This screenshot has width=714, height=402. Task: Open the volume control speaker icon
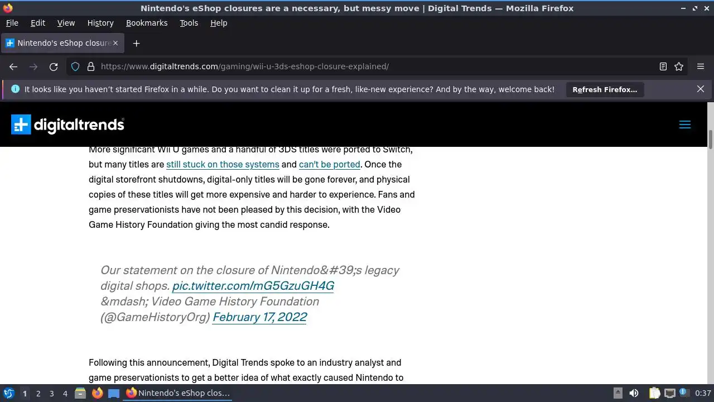634,393
